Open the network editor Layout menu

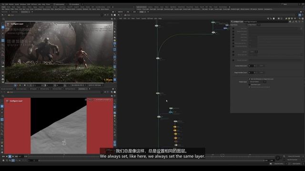[x=143, y=19]
